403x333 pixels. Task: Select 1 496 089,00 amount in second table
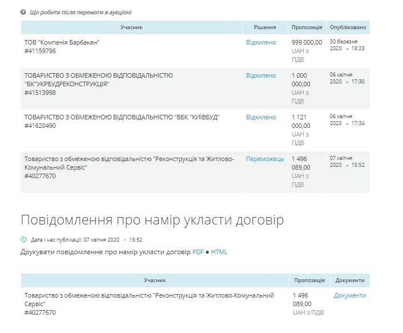302,299
